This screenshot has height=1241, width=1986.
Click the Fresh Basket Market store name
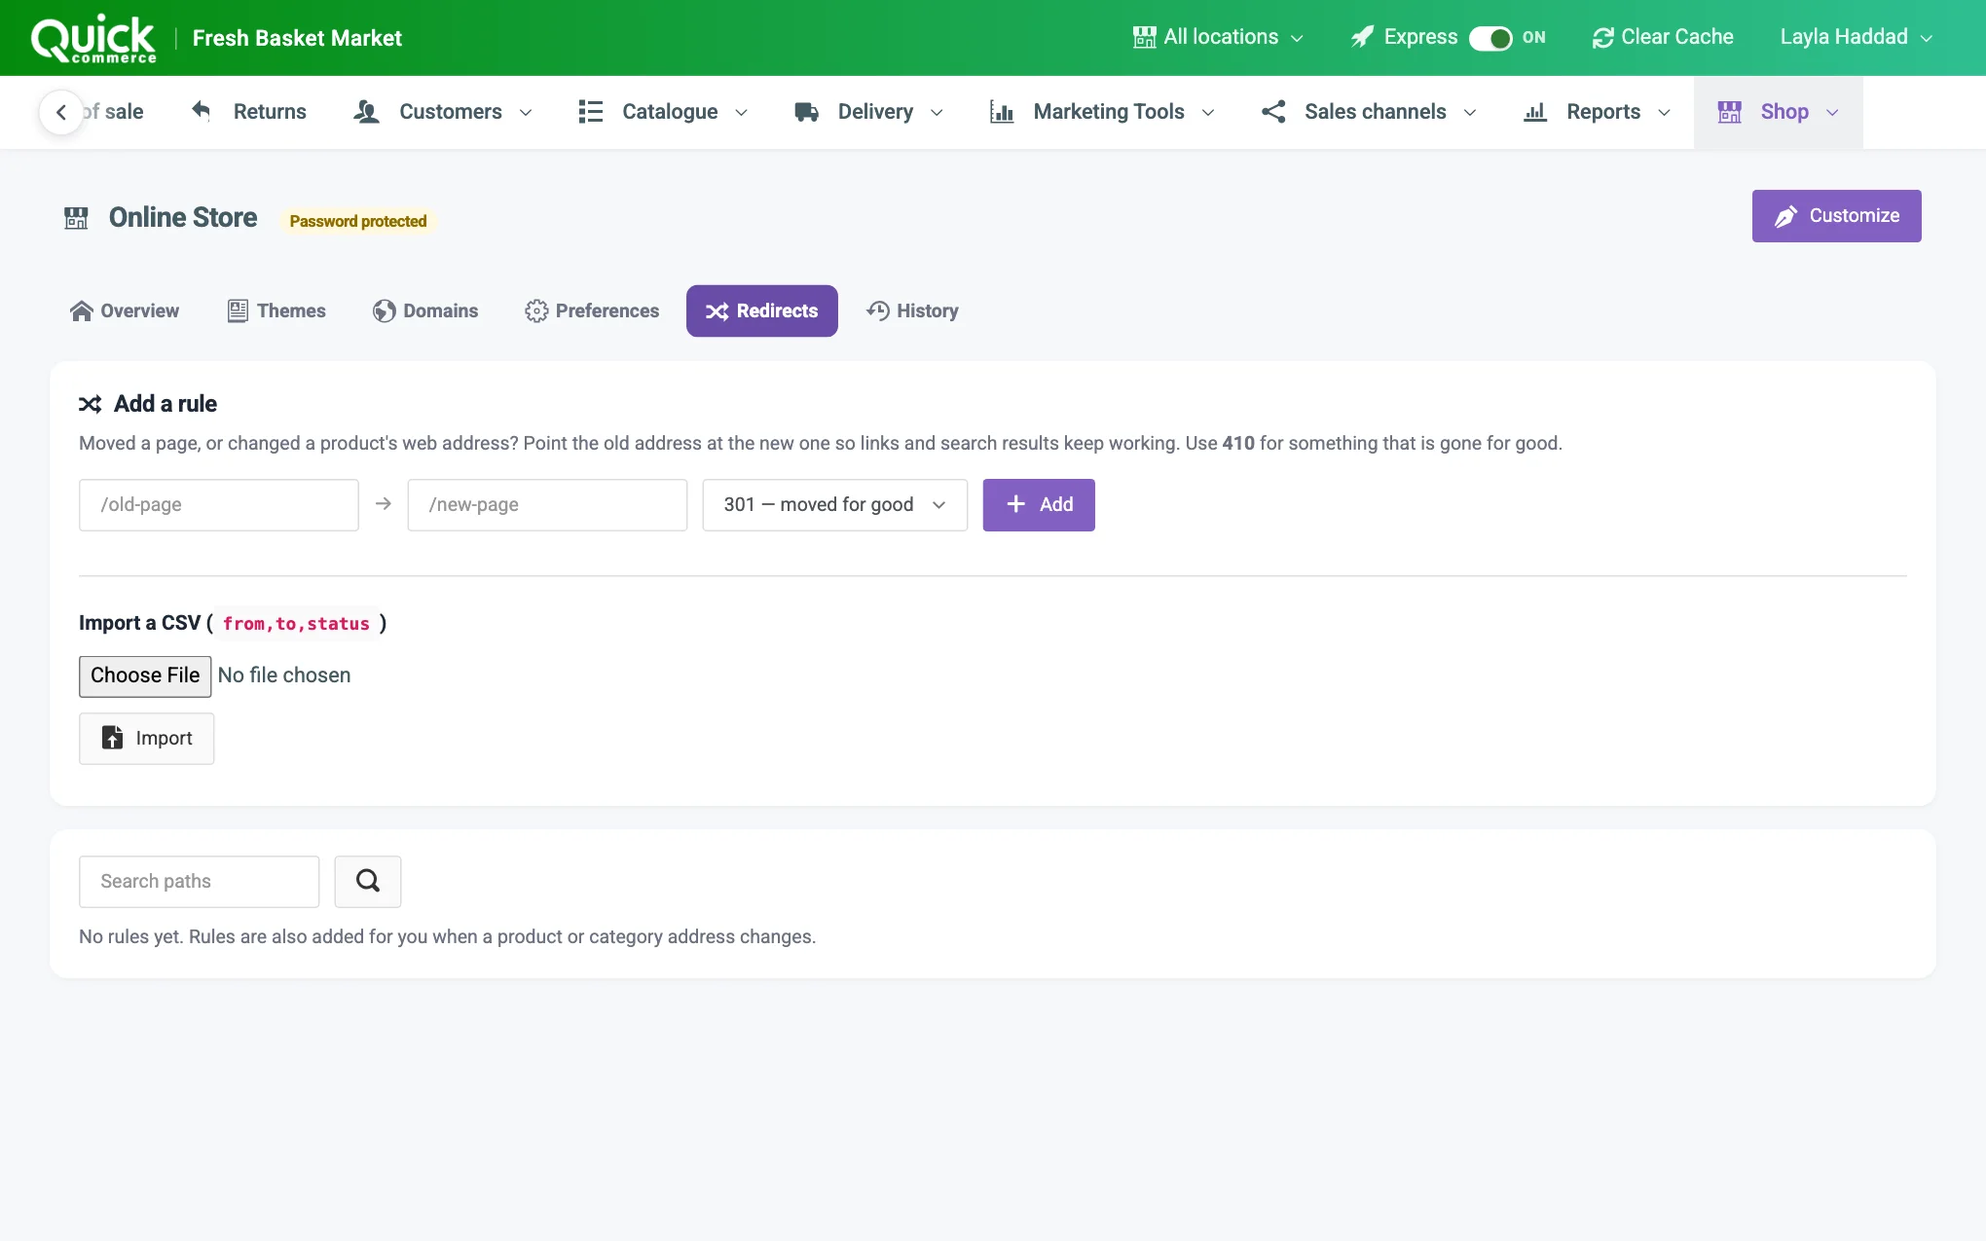[297, 38]
